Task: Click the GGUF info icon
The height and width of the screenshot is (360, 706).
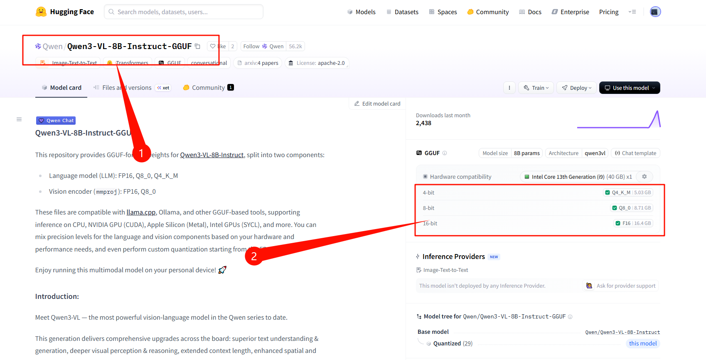Action: 445,153
